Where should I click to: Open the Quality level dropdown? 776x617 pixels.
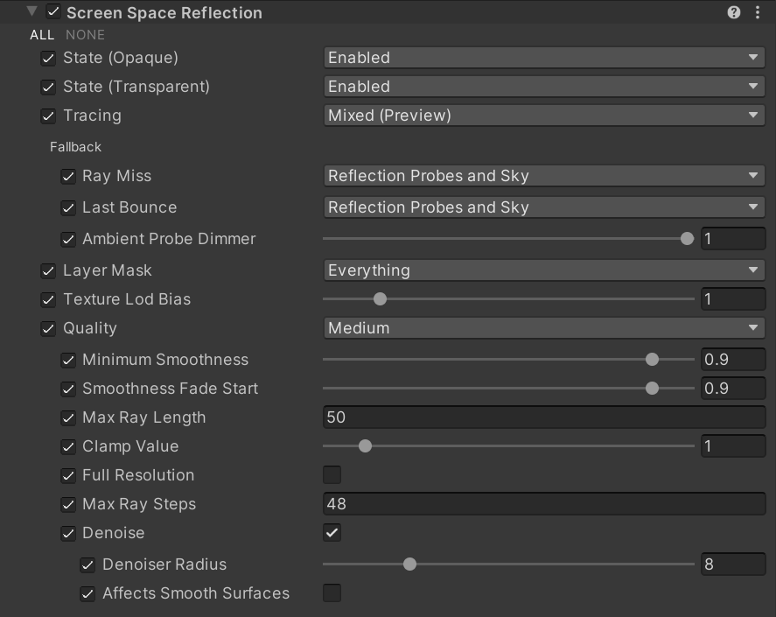544,328
